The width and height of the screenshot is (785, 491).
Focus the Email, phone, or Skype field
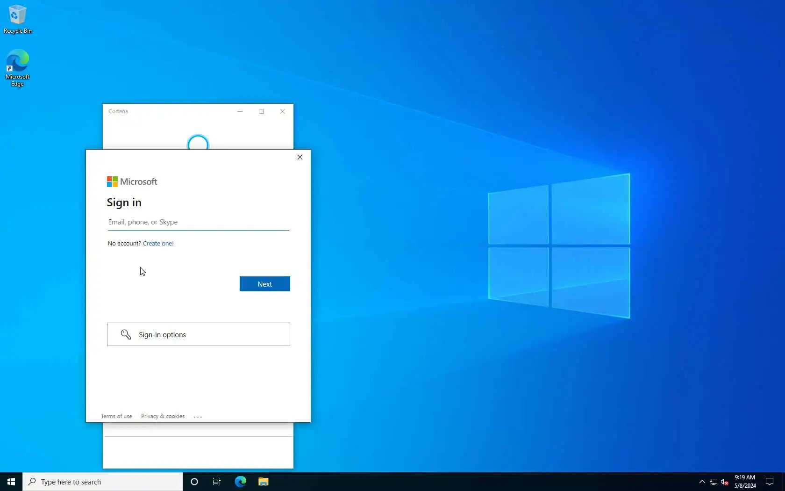198,222
